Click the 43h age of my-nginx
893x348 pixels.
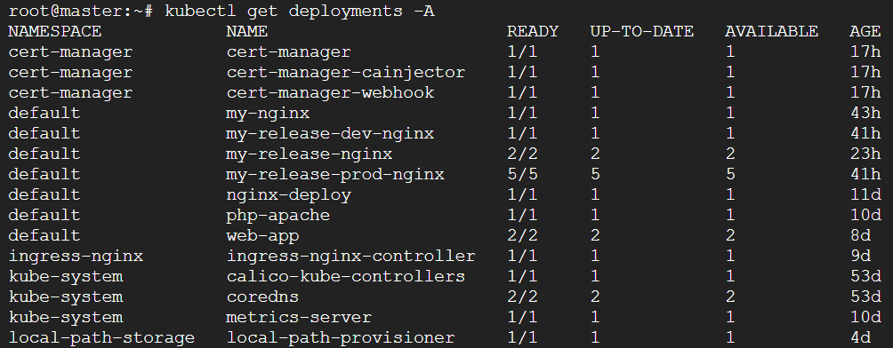coord(865,113)
